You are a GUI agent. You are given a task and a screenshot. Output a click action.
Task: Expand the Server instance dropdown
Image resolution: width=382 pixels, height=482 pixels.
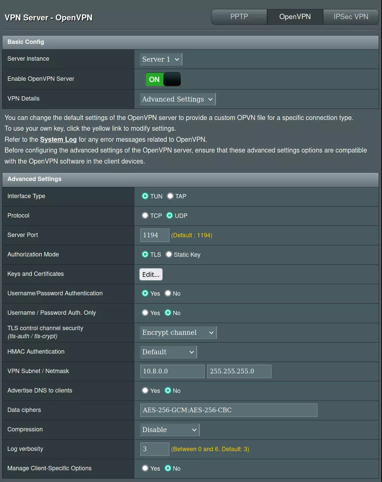pyautogui.click(x=161, y=59)
